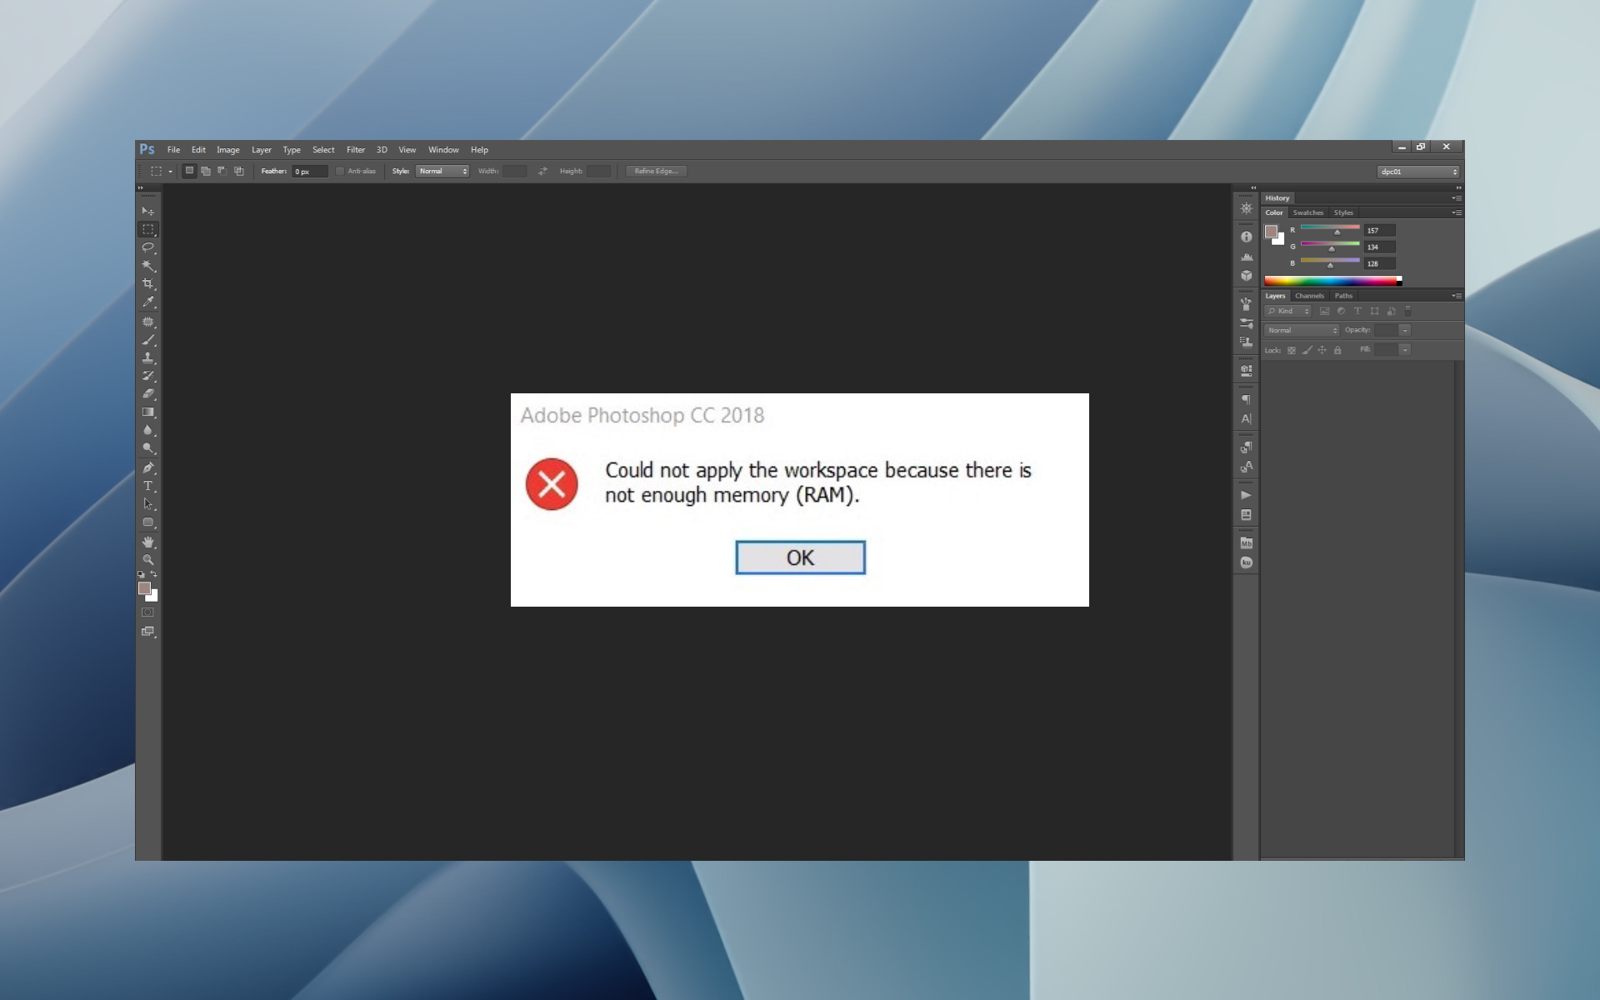Select the Lasso tool
Viewport: 1600px width, 1000px height.
148,247
